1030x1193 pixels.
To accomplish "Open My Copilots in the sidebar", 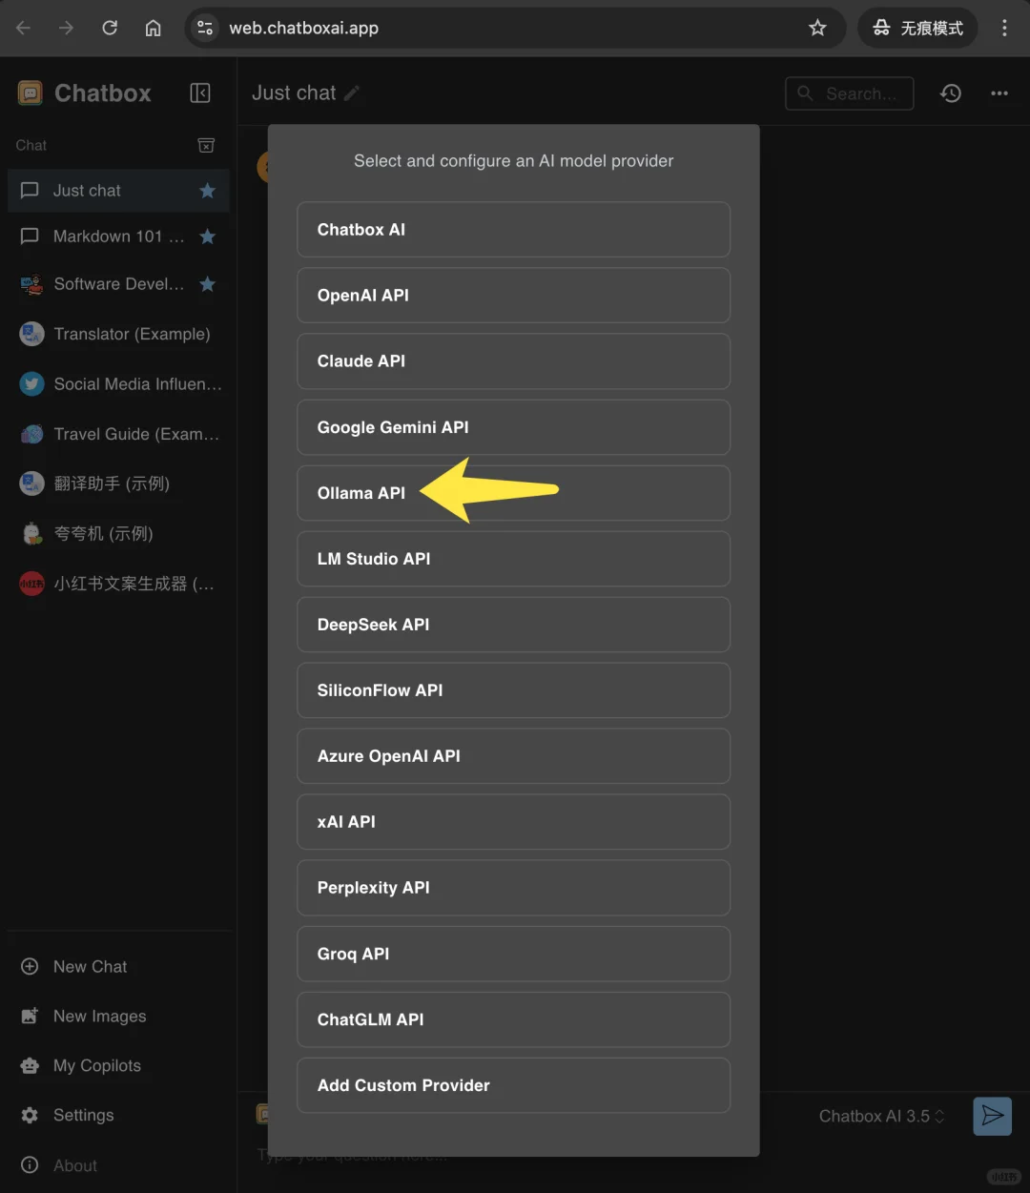I will point(96,1065).
